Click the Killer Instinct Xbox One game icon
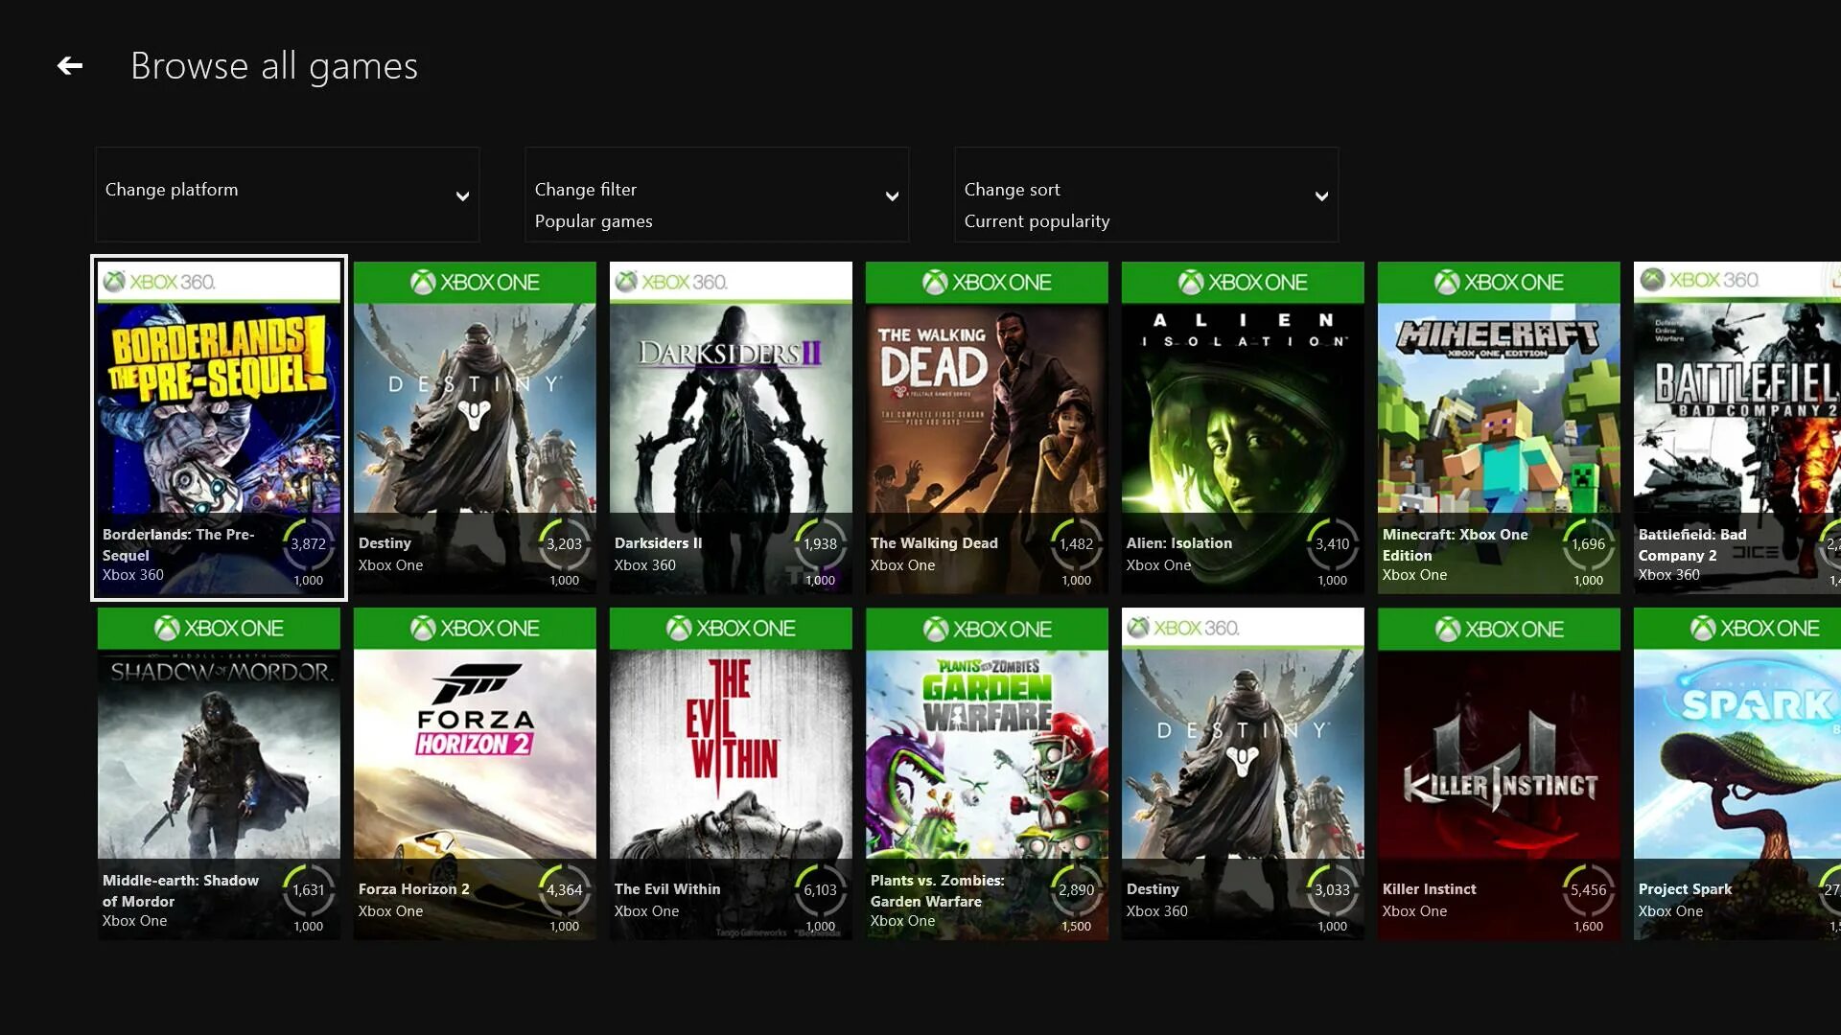The height and width of the screenshot is (1035, 1841). [1497, 772]
